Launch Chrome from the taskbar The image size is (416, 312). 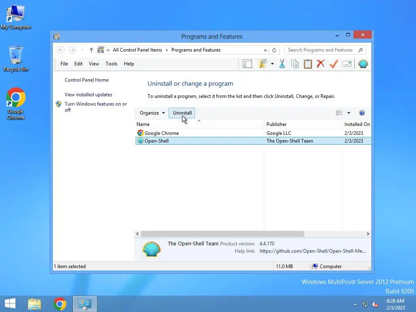pyautogui.click(x=60, y=304)
